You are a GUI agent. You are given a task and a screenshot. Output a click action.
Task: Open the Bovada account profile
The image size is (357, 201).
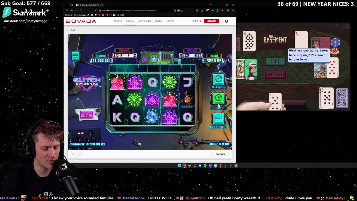[226, 21]
